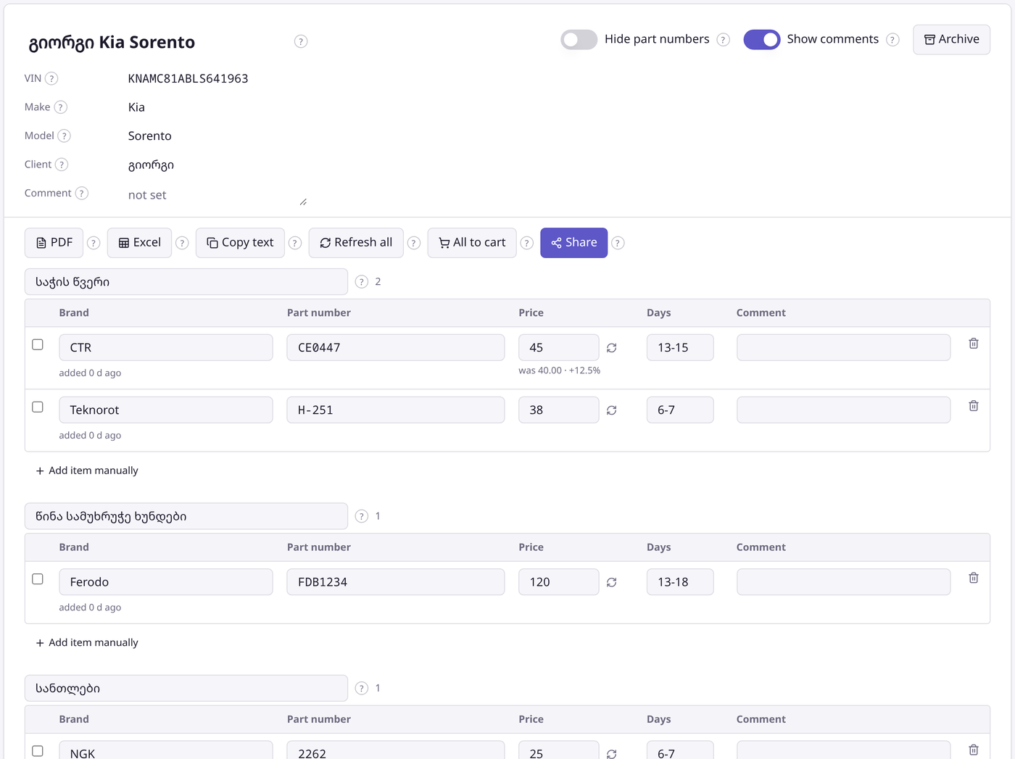
Task: Delete the Ferodo FDB1234 row
Action: [x=974, y=578]
